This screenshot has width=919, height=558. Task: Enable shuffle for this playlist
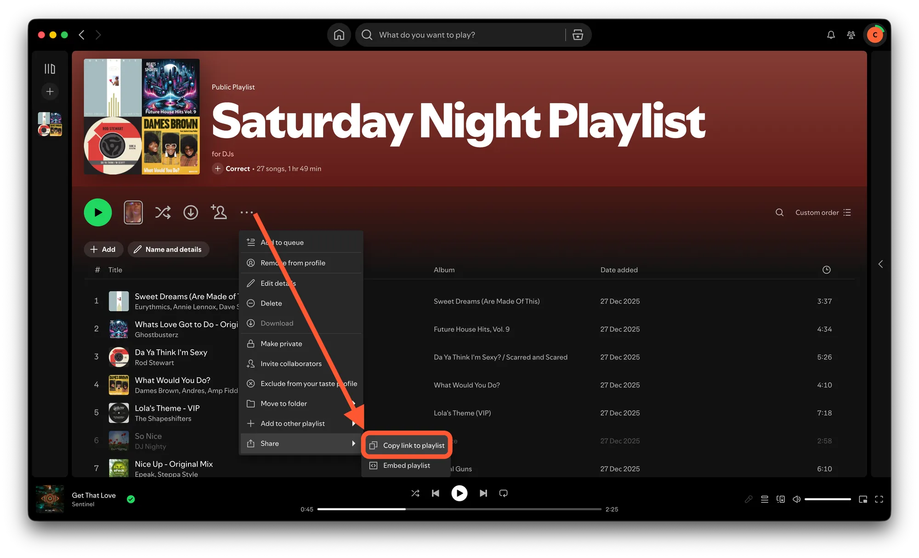pyautogui.click(x=163, y=212)
